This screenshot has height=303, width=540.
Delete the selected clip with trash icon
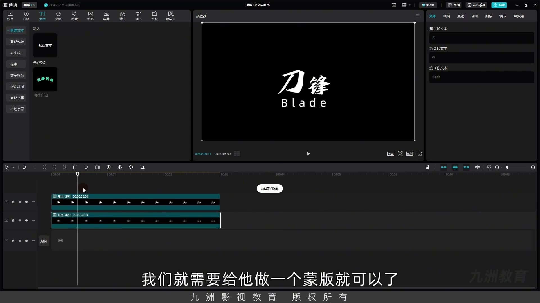pos(75,167)
